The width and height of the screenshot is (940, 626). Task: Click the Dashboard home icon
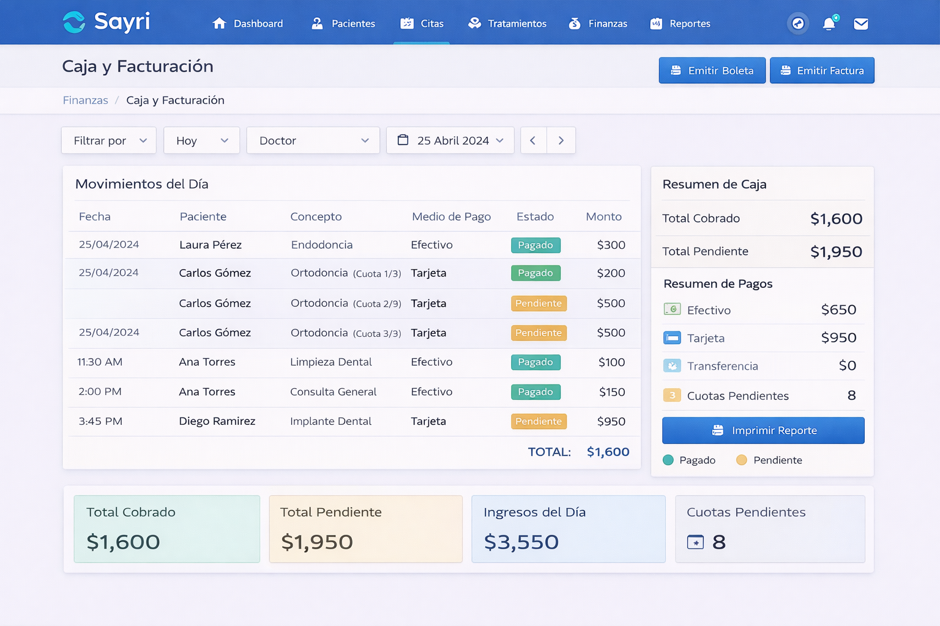[x=219, y=24]
